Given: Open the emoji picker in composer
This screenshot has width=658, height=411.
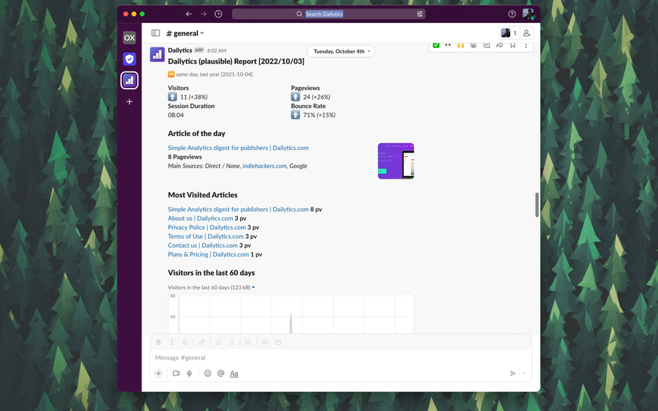Looking at the screenshot, I should click(x=207, y=374).
